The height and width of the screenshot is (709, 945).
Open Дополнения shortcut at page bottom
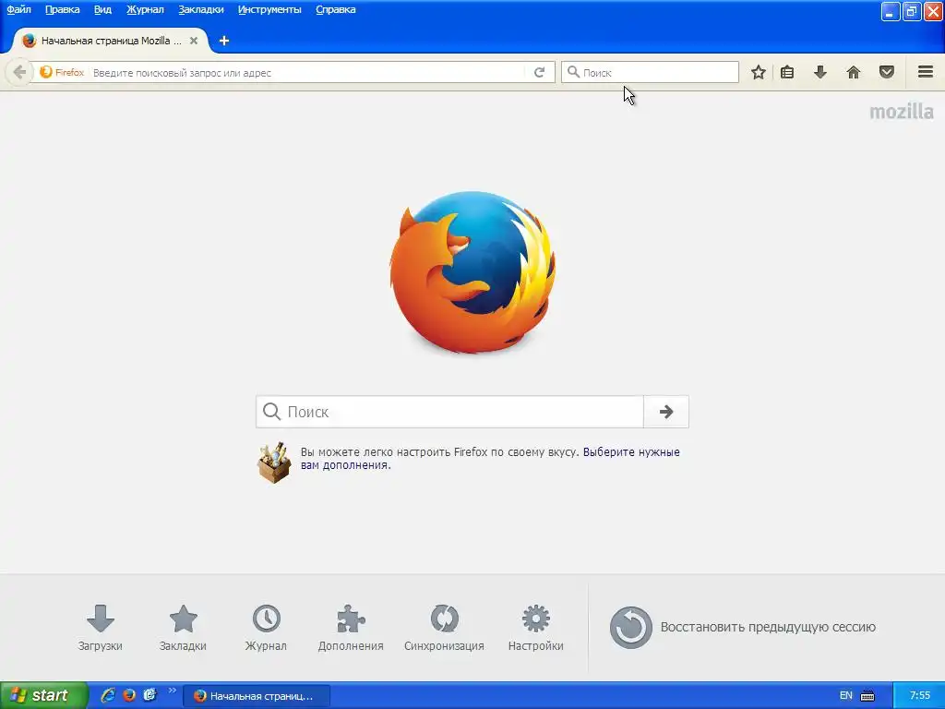(351, 628)
